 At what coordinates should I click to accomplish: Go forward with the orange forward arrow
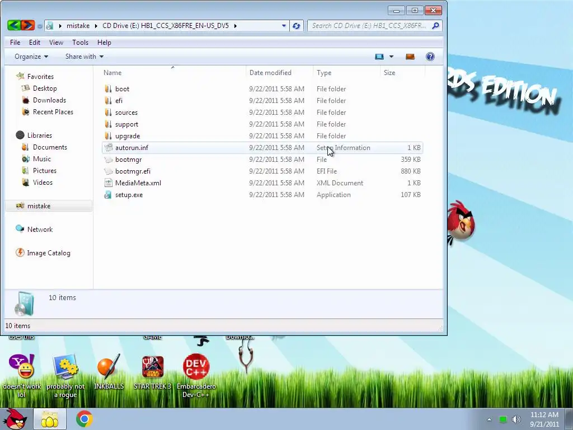(28, 25)
